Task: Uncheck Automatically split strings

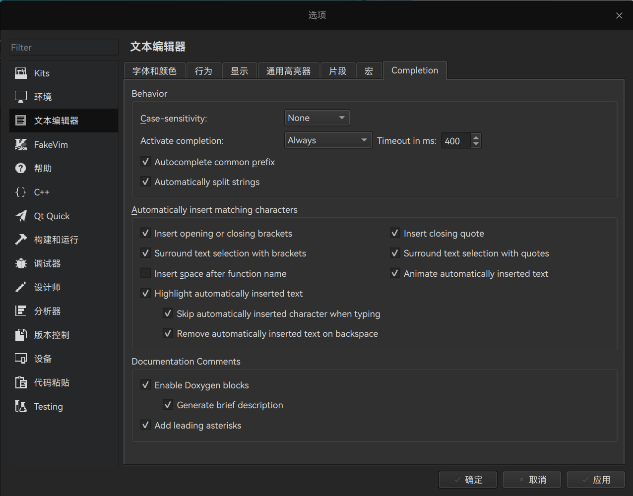Action: [145, 182]
